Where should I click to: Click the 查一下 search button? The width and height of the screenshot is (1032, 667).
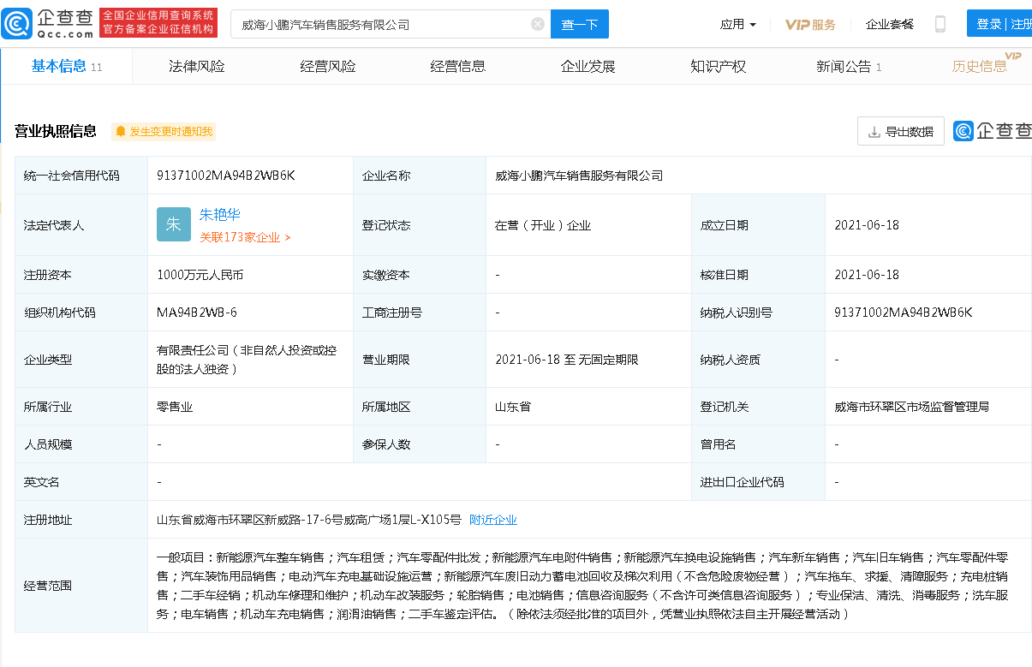(x=580, y=24)
